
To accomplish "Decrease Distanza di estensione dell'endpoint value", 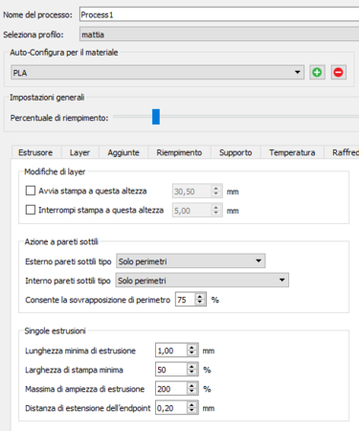I will coord(191,411).
